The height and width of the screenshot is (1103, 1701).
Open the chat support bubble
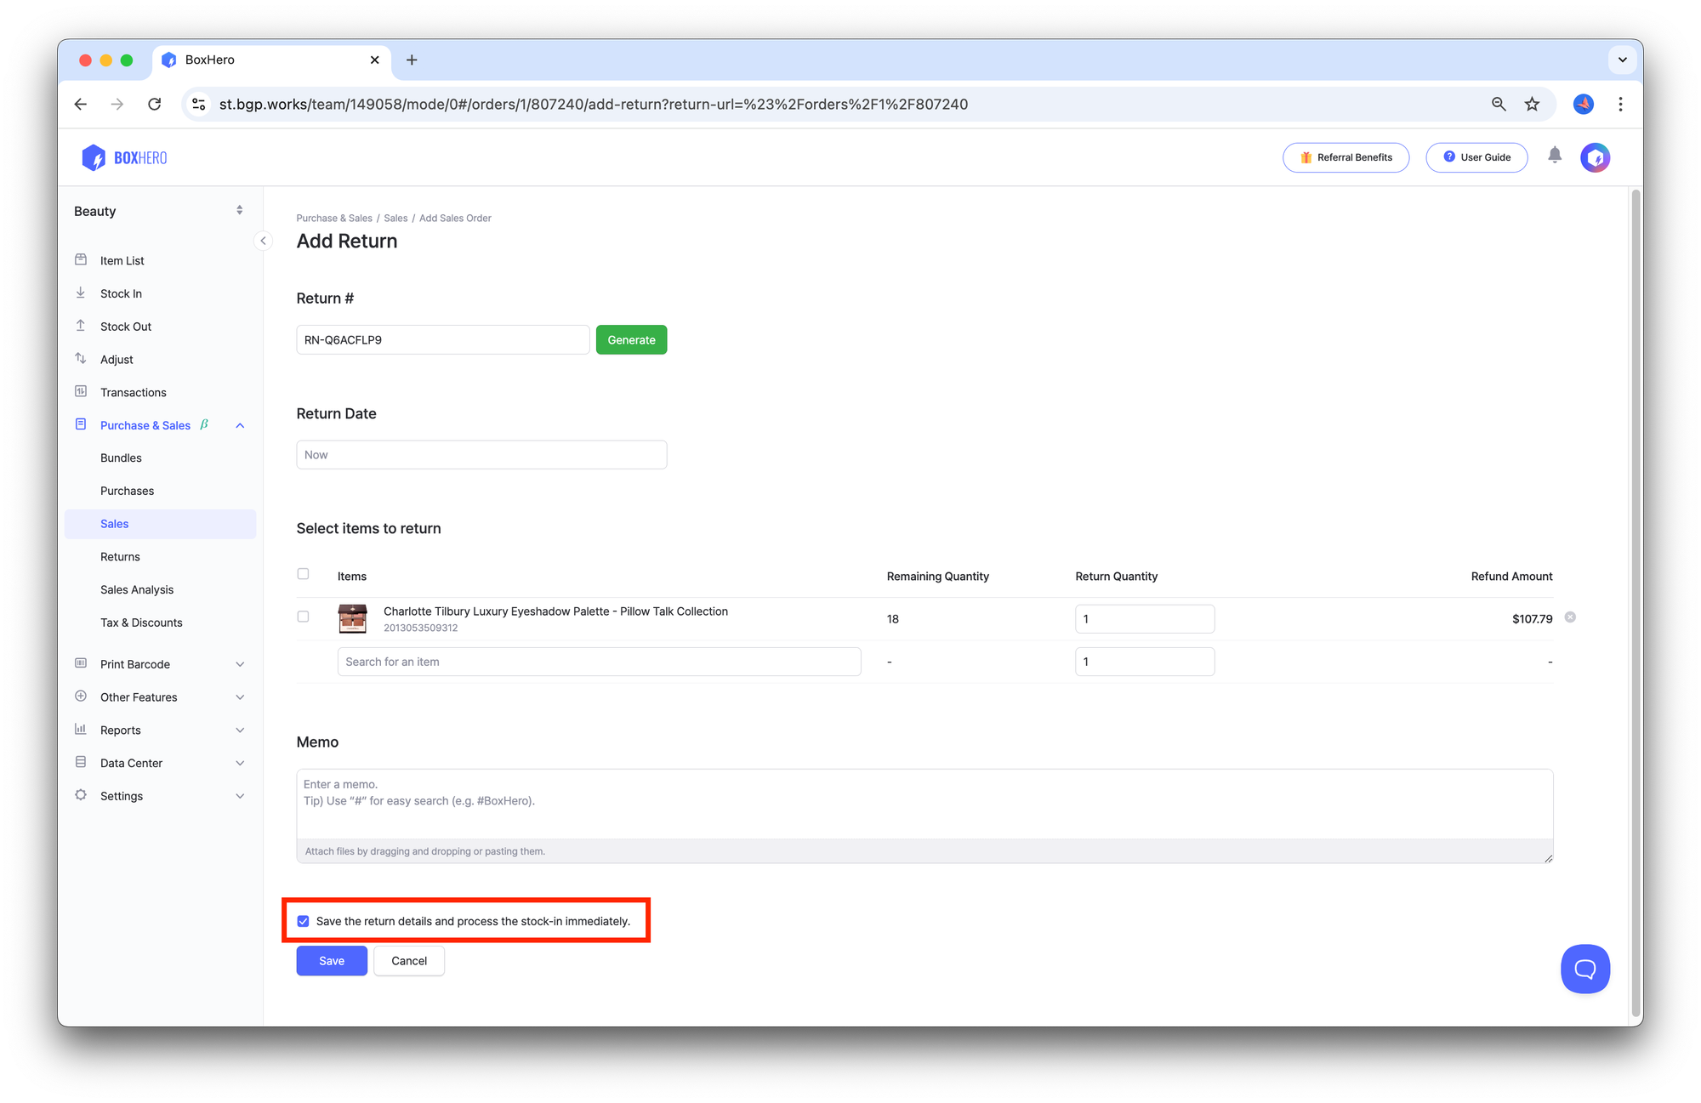(1584, 969)
